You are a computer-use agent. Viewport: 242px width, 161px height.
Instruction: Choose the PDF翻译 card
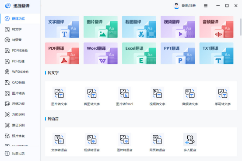point(62,53)
